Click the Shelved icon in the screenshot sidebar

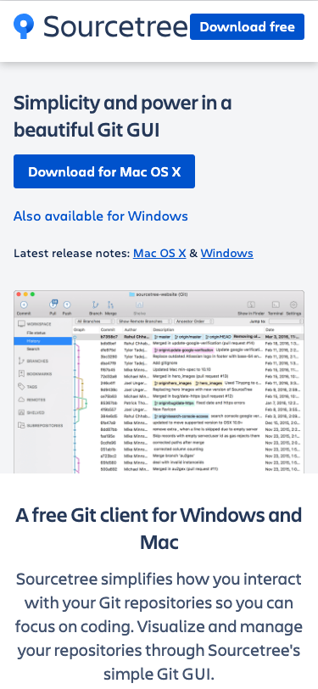(x=21, y=412)
